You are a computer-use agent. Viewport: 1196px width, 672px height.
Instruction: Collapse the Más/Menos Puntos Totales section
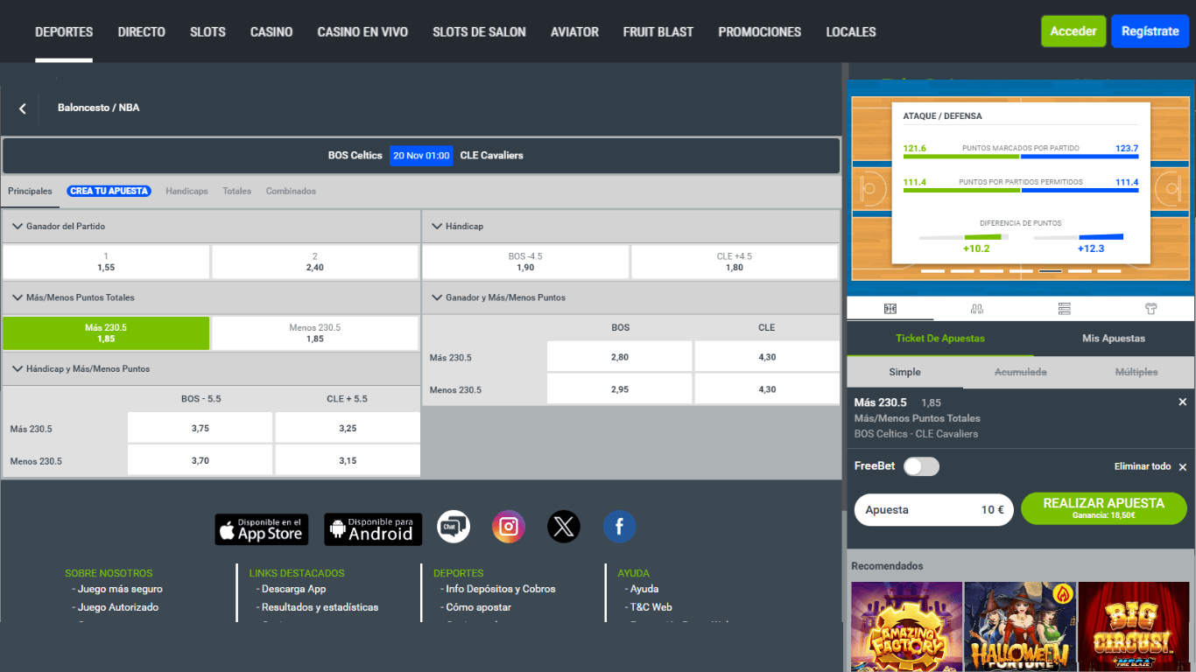tap(18, 298)
